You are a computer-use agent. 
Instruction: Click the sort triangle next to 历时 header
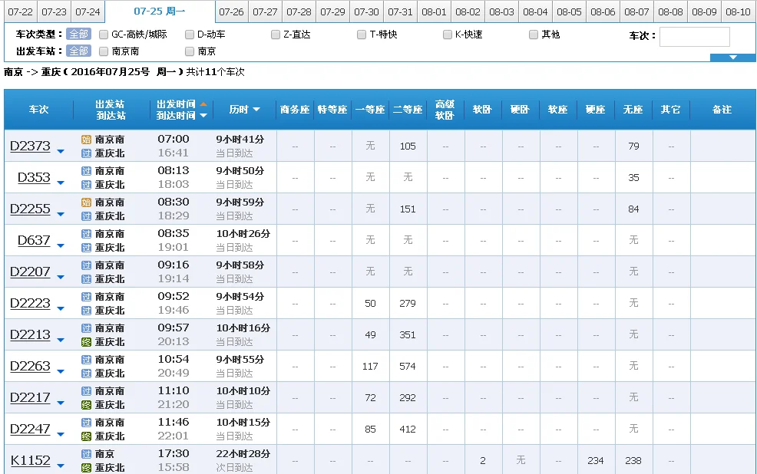click(x=256, y=109)
